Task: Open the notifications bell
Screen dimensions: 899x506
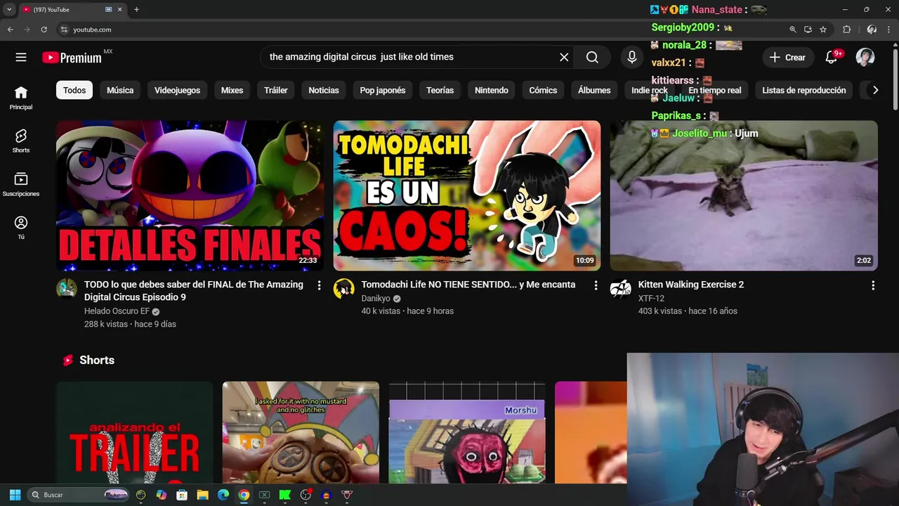Action: point(832,58)
